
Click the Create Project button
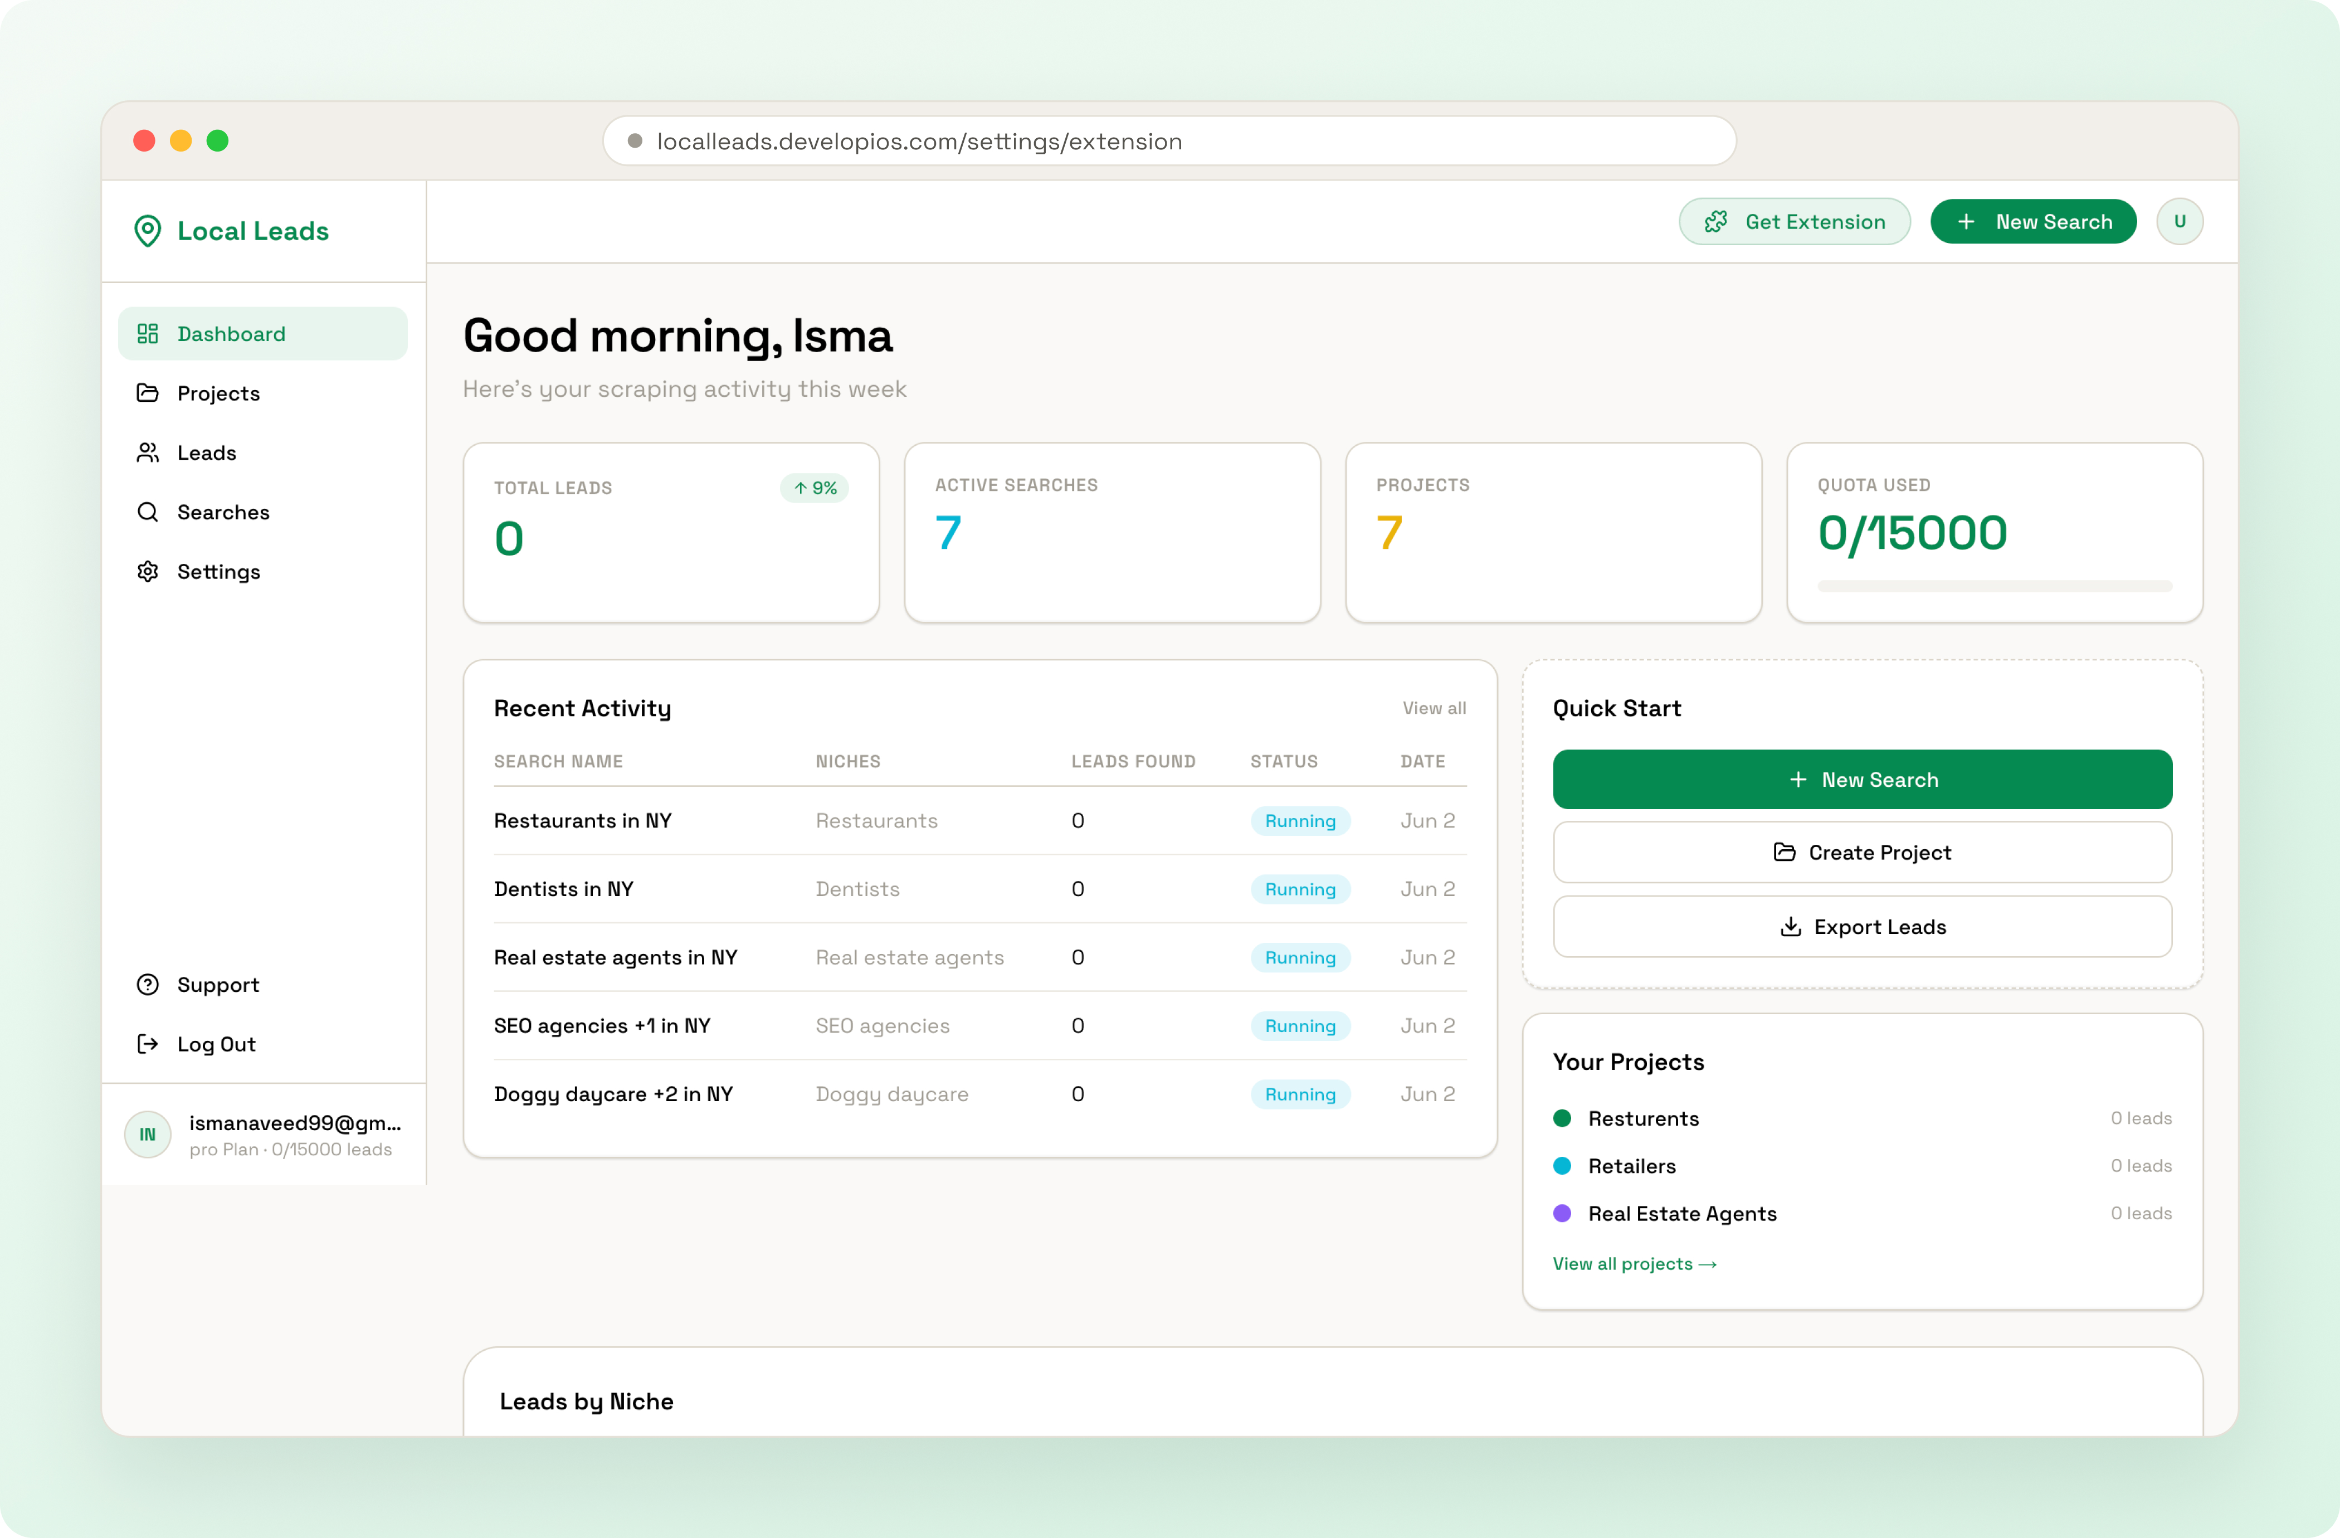[1862, 853]
